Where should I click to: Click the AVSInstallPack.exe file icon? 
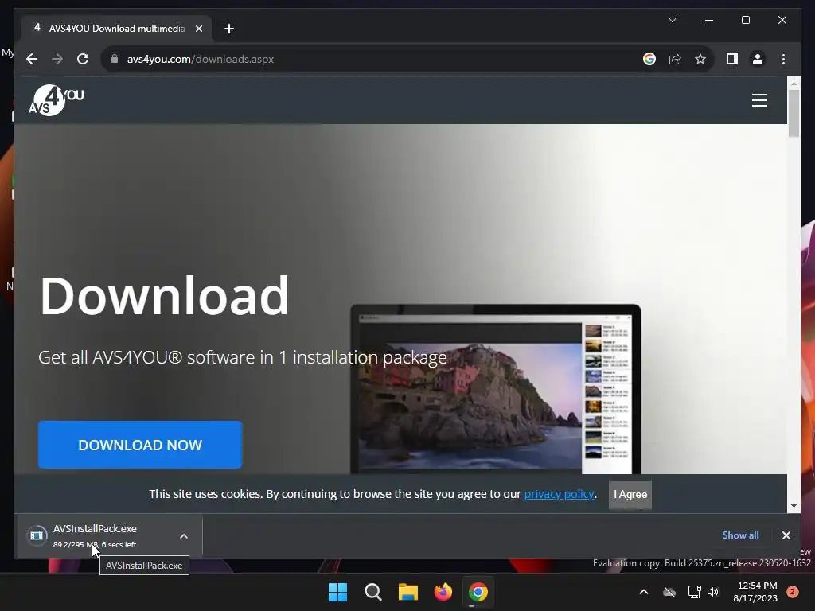[x=37, y=535]
